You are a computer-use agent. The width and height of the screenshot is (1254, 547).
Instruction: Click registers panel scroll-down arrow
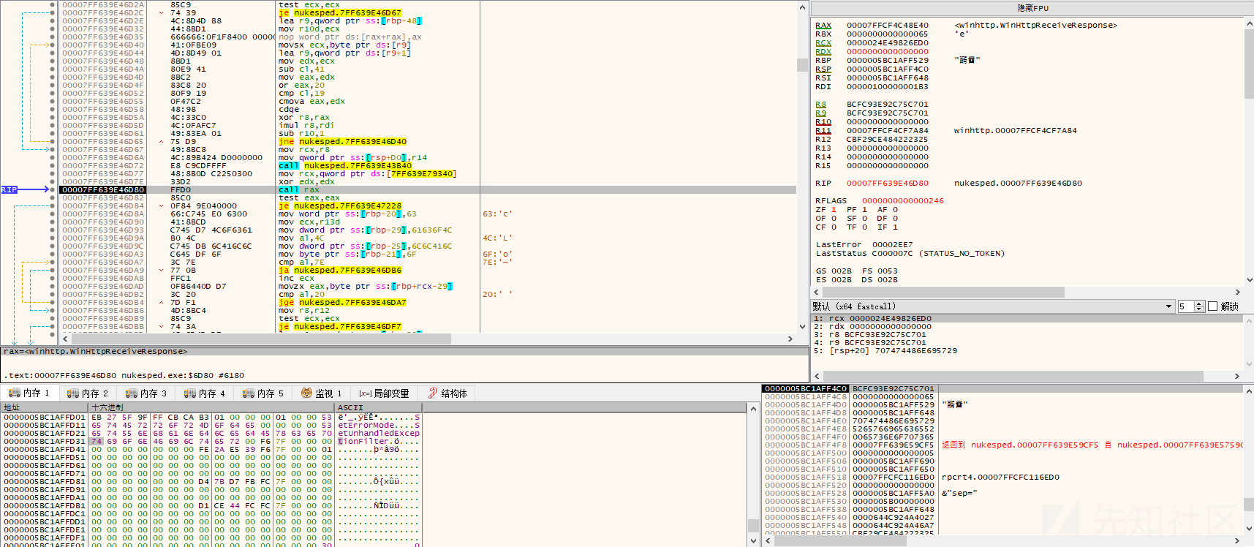(1249, 280)
